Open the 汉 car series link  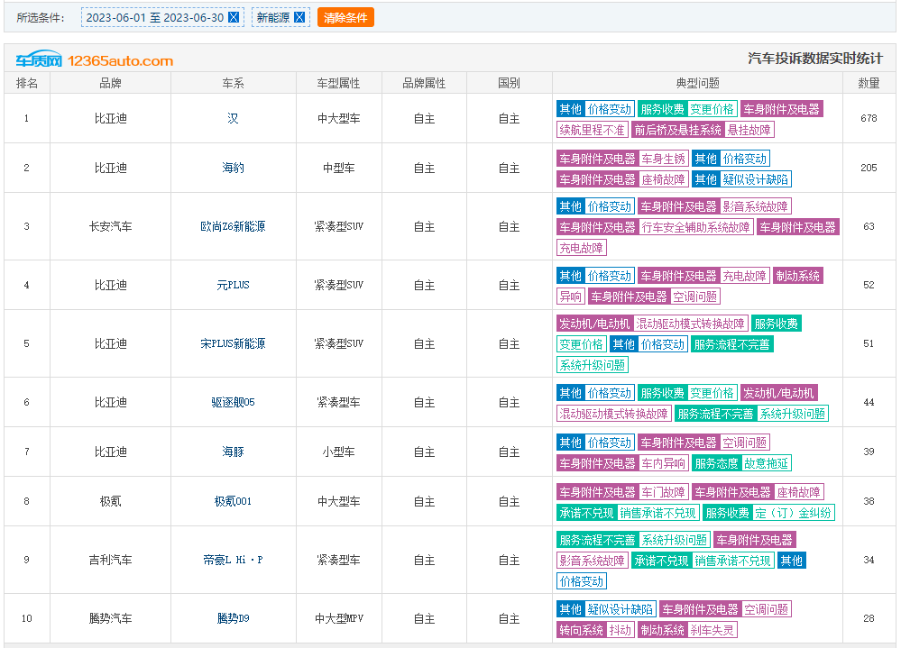tap(233, 119)
